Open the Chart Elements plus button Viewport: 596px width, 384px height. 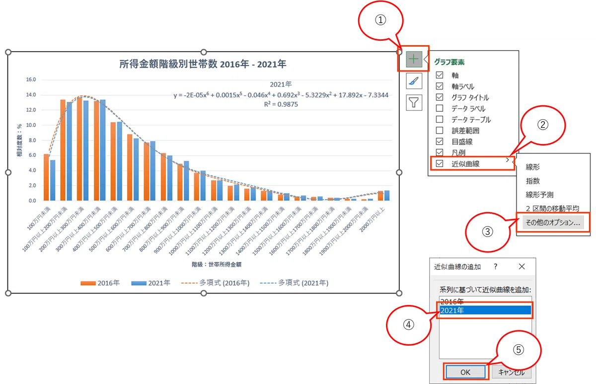[x=413, y=59]
